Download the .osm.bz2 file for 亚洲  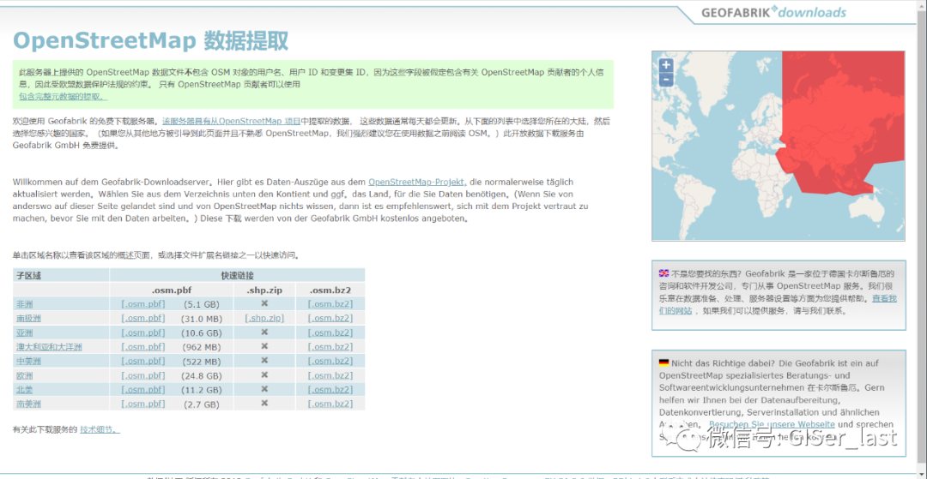(x=330, y=332)
